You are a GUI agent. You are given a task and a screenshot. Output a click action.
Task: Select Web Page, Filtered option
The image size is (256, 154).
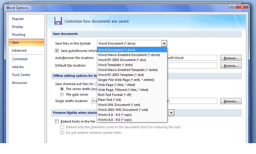pyautogui.click(x=132, y=90)
